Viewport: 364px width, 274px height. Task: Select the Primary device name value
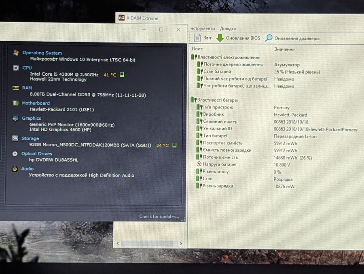pyautogui.click(x=281, y=108)
